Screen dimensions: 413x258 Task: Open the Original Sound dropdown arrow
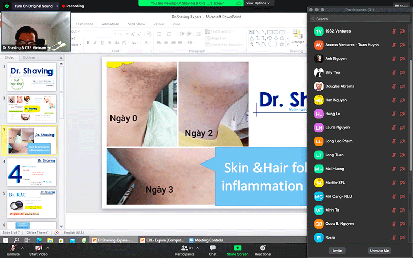[57, 6]
